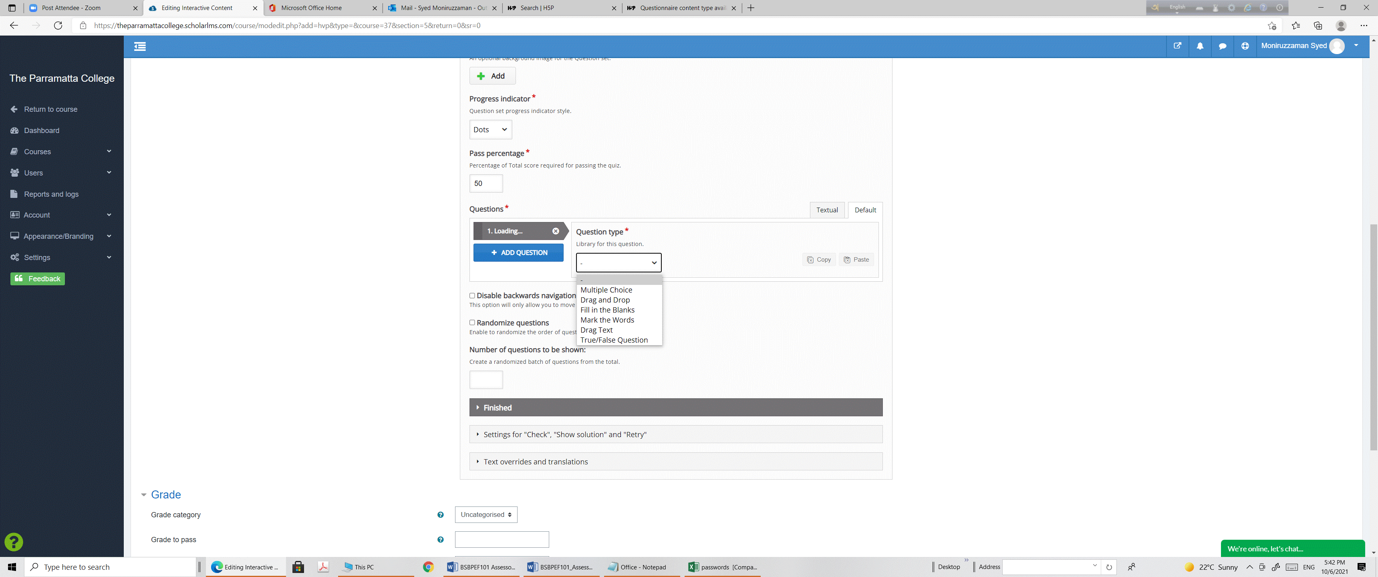Toggle the sidebar hamburger menu icon
Screen dimensions: 1378x577
140,46
